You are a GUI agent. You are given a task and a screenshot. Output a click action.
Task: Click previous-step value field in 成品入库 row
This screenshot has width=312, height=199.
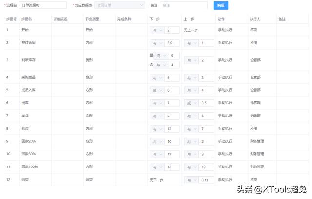206,90
